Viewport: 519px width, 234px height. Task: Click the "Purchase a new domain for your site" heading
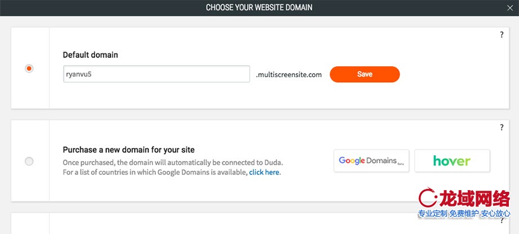click(128, 150)
